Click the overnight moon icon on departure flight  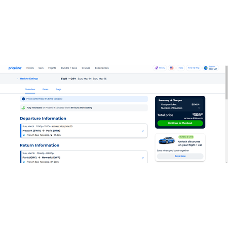[51, 135]
